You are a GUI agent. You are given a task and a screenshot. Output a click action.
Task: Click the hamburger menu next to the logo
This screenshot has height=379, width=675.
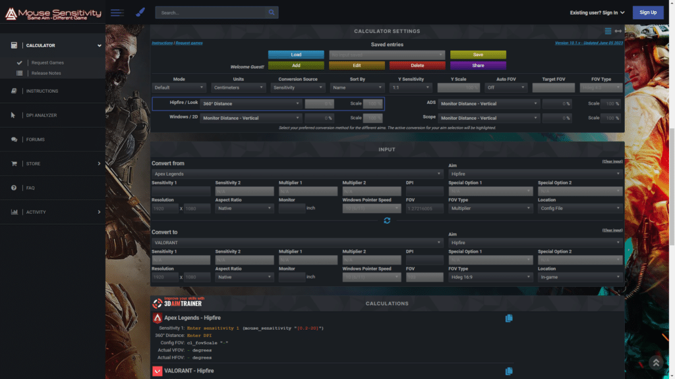[x=117, y=11]
